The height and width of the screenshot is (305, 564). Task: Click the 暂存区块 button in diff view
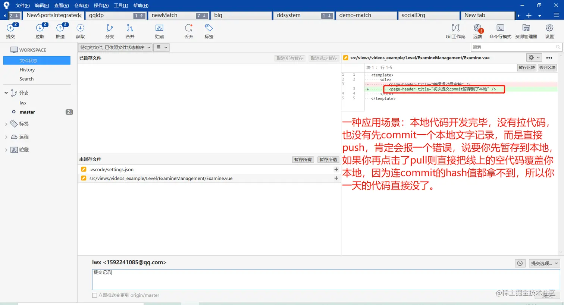click(526, 67)
